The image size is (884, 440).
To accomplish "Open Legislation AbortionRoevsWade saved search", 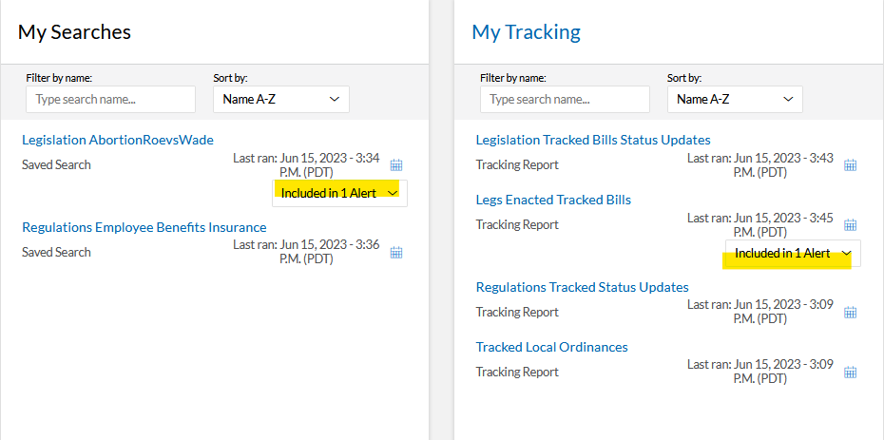I will [x=118, y=140].
